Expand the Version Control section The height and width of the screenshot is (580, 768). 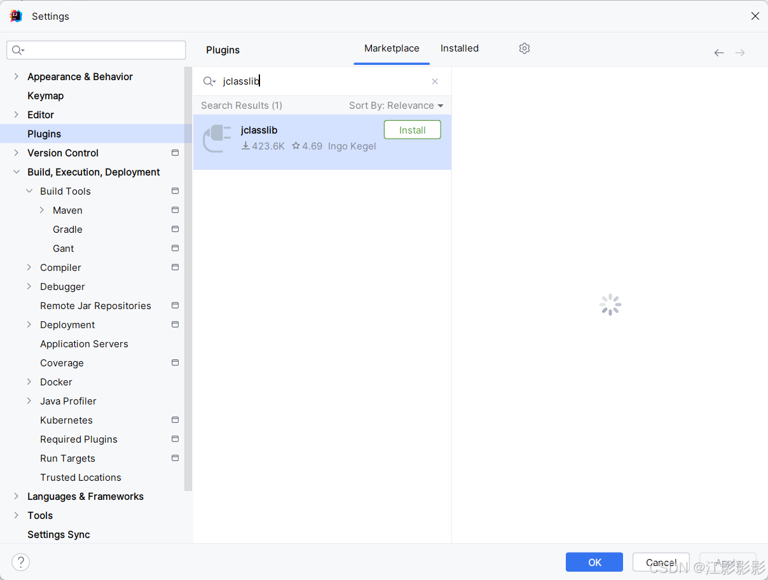click(x=17, y=153)
